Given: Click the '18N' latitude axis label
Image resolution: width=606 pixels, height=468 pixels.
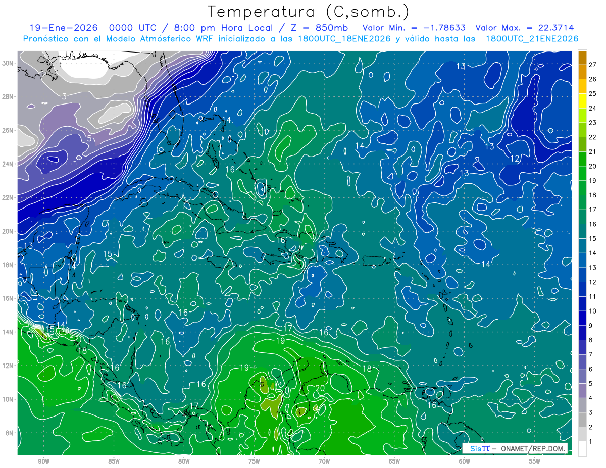Looking at the screenshot, I should pyautogui.click(x=9, y=265).
